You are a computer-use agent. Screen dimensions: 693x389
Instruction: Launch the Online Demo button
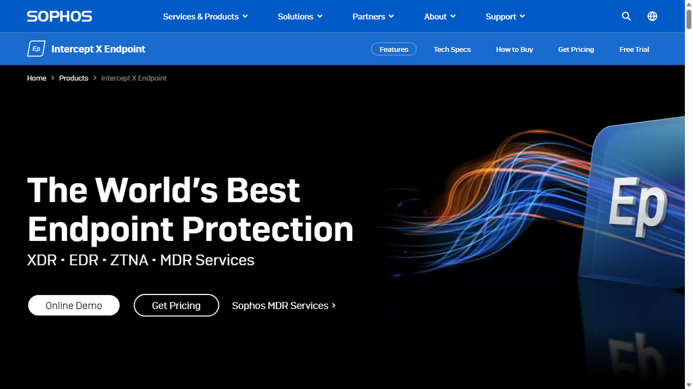coord(74,305)
